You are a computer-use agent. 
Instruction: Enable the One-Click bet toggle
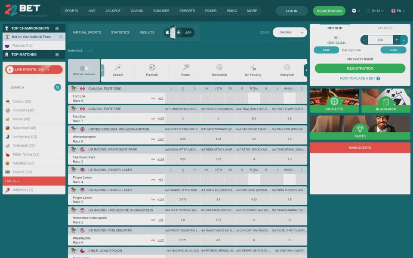click(x=336, y=38)
